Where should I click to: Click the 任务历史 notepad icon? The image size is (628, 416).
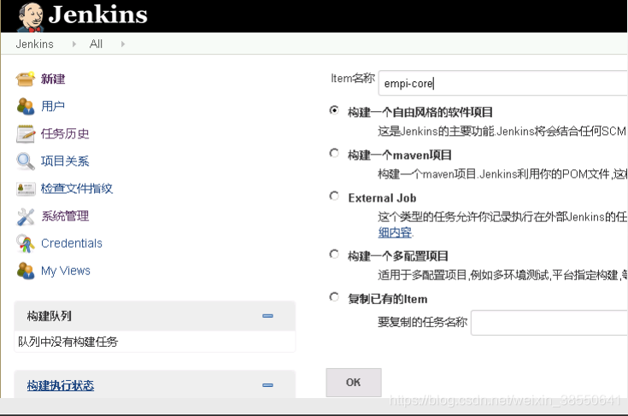26,134
